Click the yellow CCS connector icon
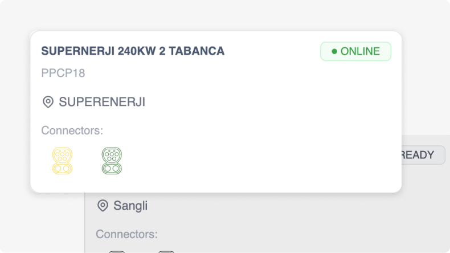The height and width of the screenshot is (253, 450). [62, 161]
